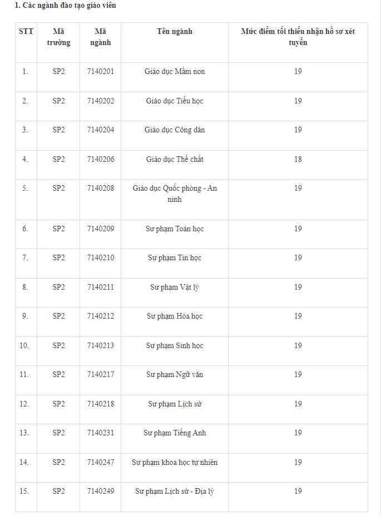Click the 'Sư phạm Toán học' cell
The height and width of the screenshot is (516, 381).
[174, 229]
